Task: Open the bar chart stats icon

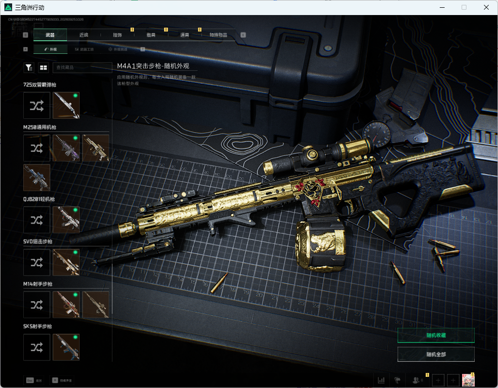Action: pyautogui.click(x=381, y=380)
